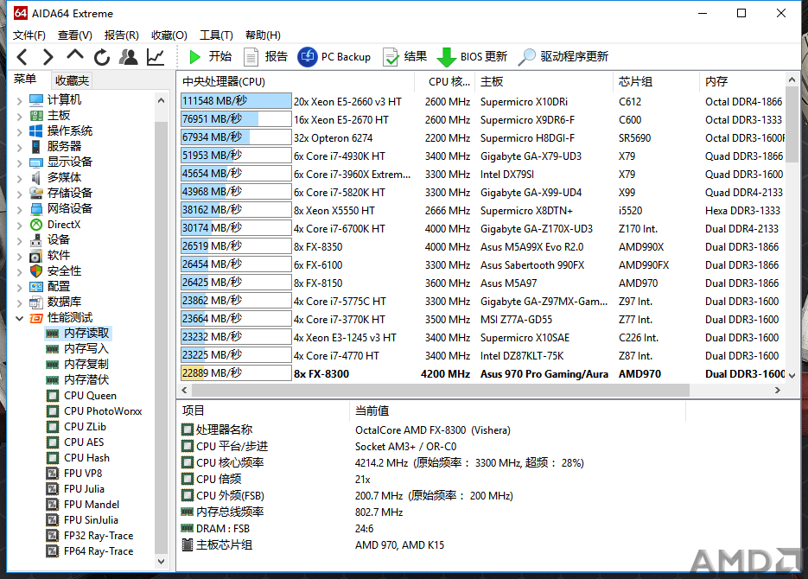Expand the 网络设备 tree node
This screenshot has width=808, height=579.
pos(20,210)
